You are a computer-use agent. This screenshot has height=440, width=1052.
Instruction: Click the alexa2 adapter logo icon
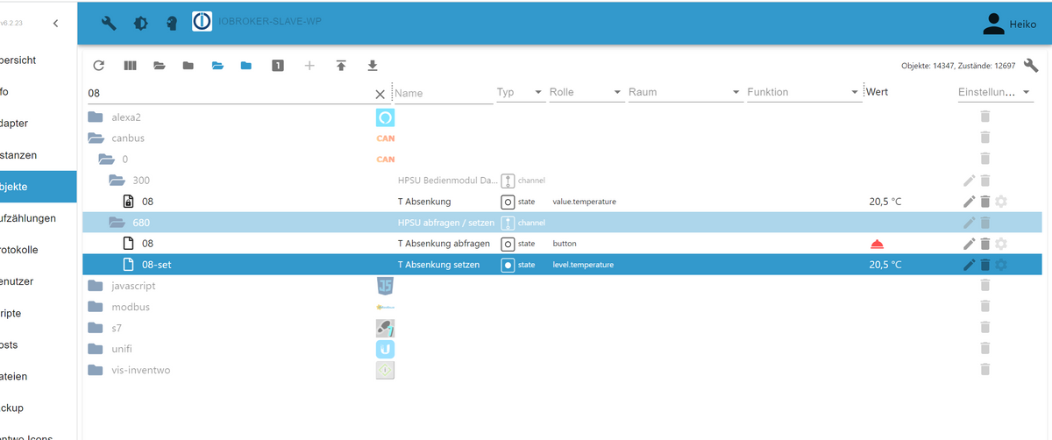[x=386, y=117]
